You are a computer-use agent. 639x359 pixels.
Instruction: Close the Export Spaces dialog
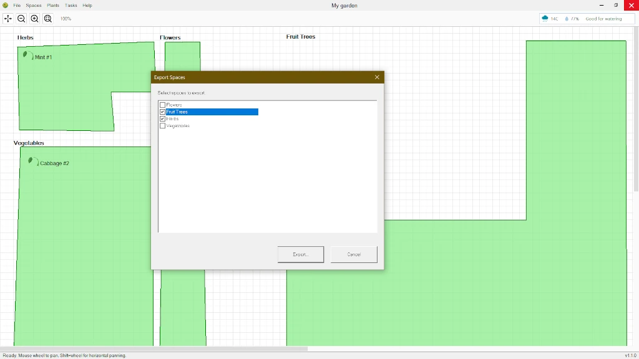pos(377,77)
